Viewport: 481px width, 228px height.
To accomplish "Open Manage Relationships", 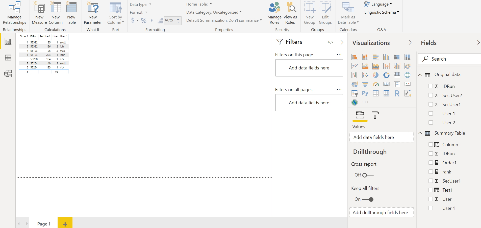I will pos(14,13).
